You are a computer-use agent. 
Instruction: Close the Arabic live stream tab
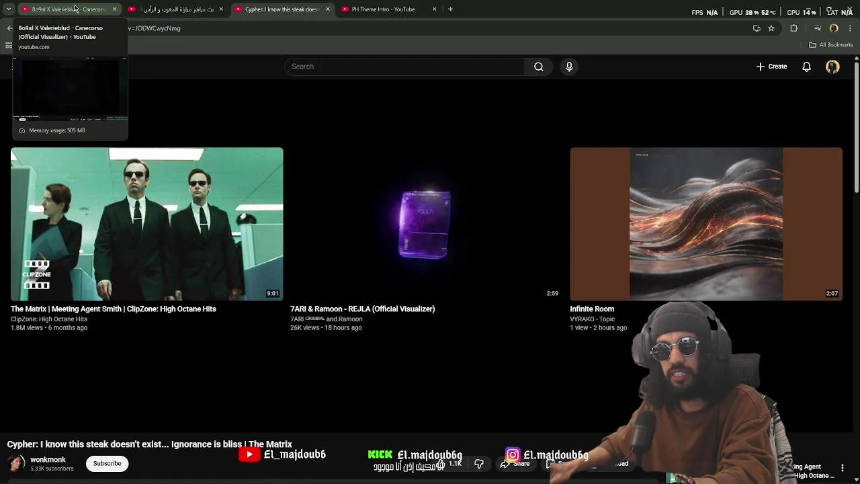pos(221,9)
